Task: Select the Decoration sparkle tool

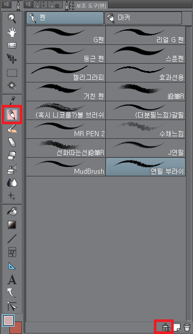Action: [12, 196]
